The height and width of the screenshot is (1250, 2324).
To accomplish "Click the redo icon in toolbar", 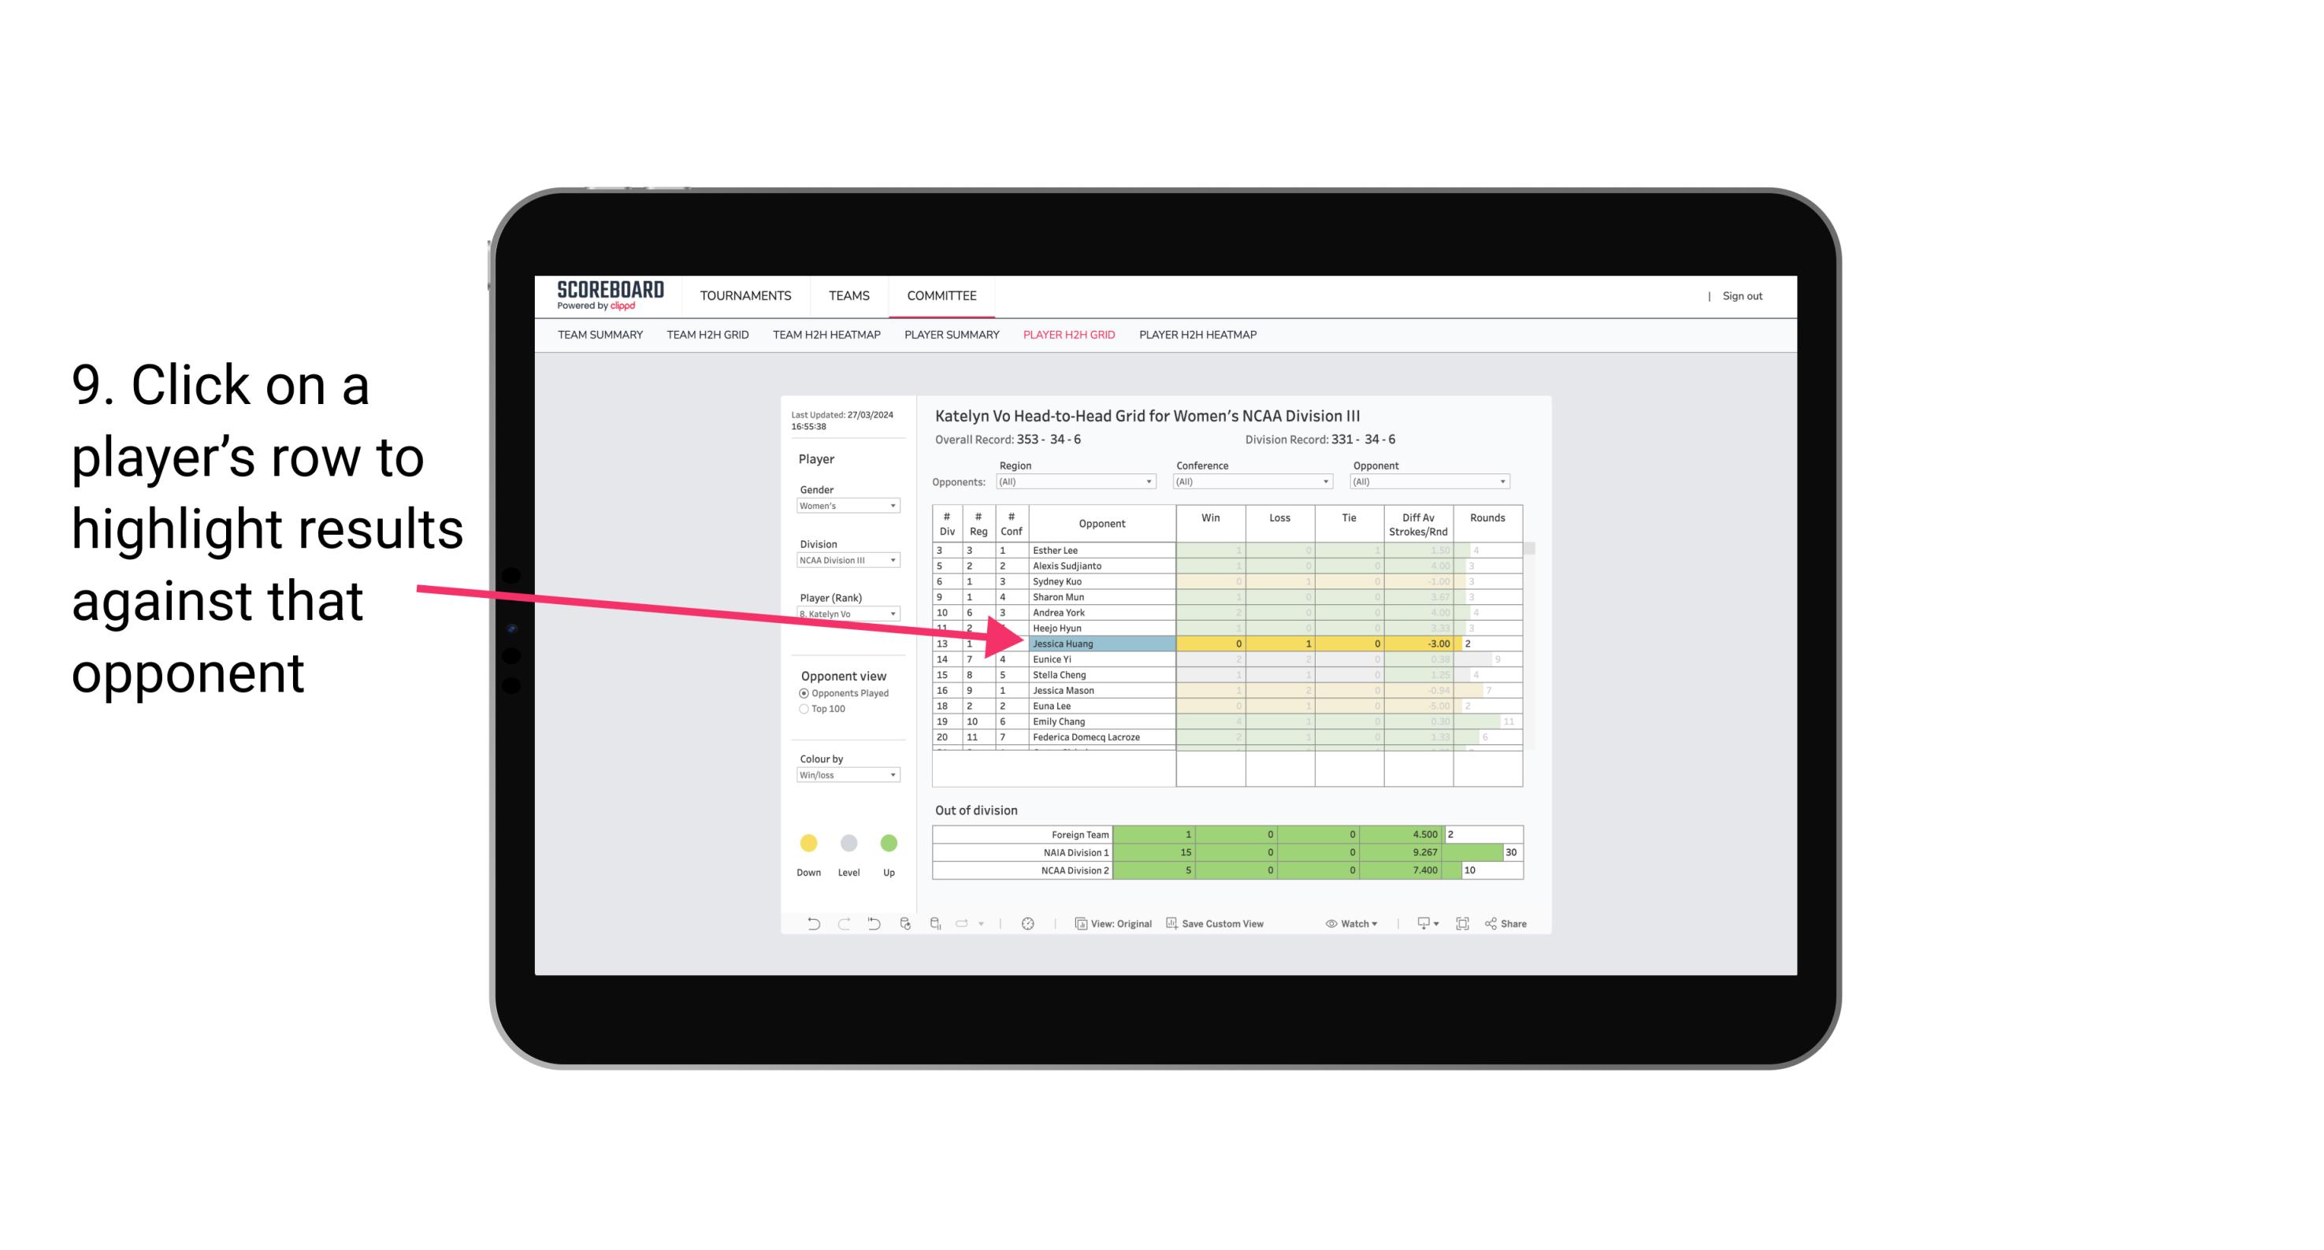I will (842, 925).
